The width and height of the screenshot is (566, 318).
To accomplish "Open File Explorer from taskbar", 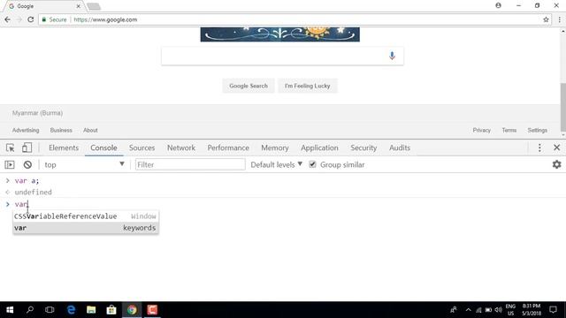I will (x=91, y=310).
